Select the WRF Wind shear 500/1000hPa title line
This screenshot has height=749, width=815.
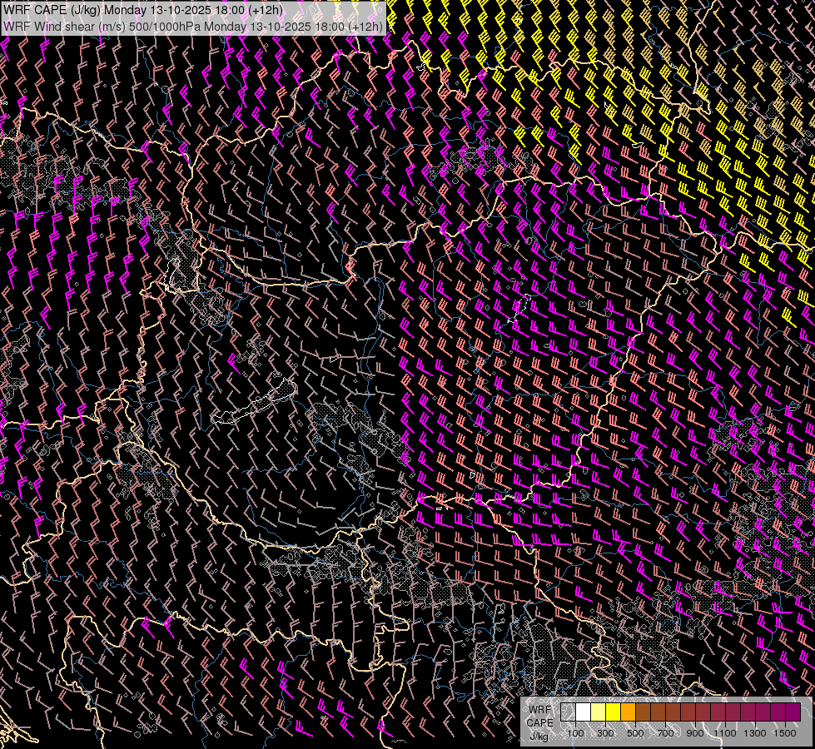193,26
